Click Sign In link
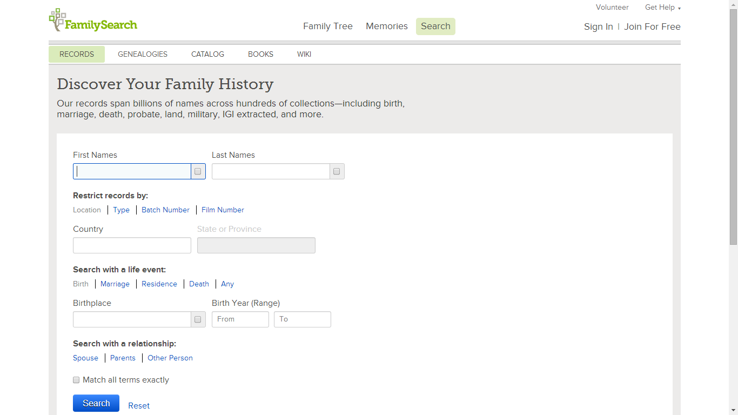Viewport: 738px width, 415px height. click(x=598, y=26)
